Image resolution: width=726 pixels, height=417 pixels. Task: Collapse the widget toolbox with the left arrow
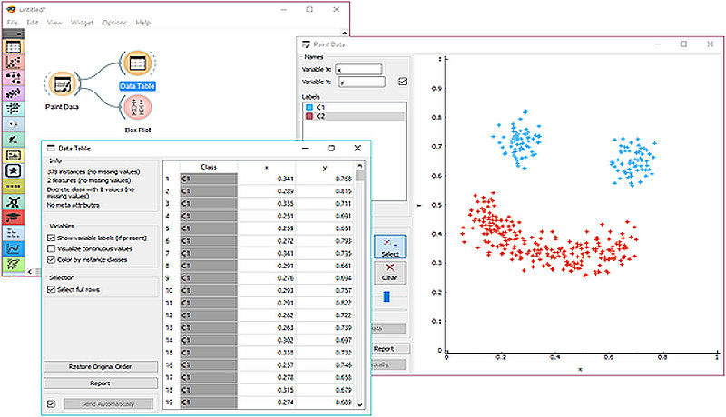tap(30, 272)
